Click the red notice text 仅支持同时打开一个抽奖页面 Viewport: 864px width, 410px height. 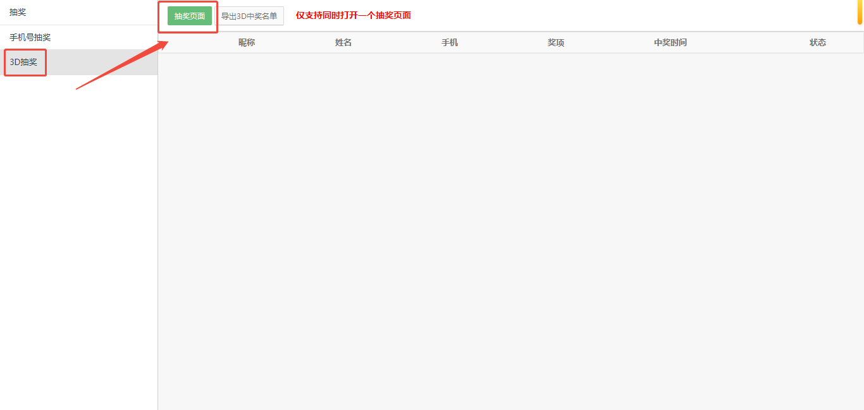point(353,15)
